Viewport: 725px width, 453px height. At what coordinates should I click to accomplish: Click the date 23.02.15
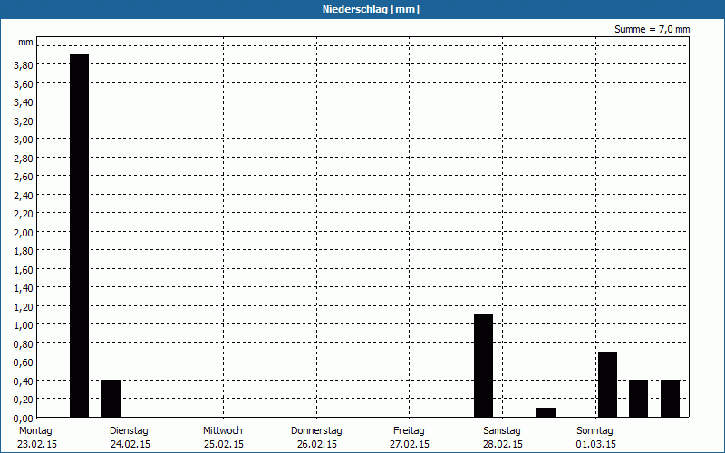click(x=37, y=445)
